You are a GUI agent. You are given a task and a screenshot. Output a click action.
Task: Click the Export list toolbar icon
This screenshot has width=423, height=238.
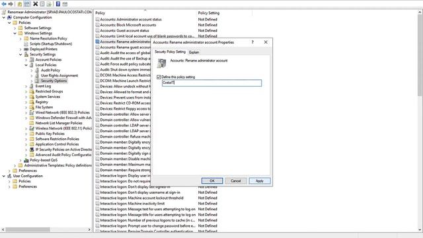[x=49, y=4]
